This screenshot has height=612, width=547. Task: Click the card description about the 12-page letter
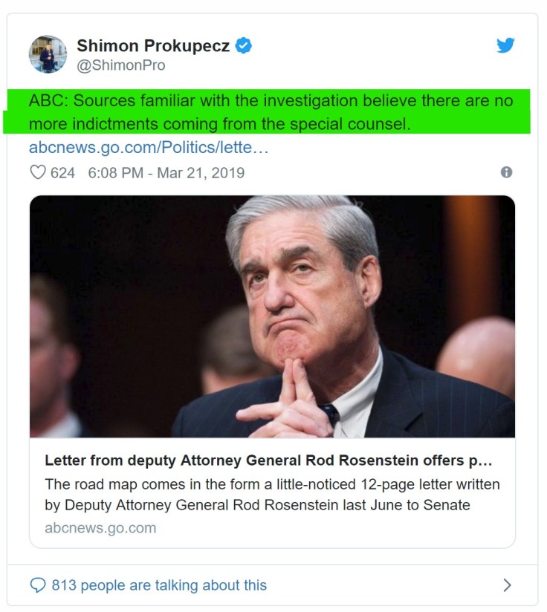pyautogui.click(x=272, y=495)
